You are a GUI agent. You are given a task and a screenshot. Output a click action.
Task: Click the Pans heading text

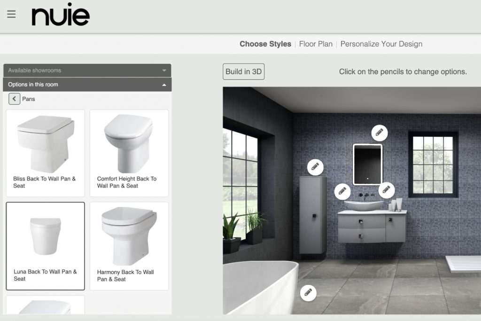[x=29, y=99]
